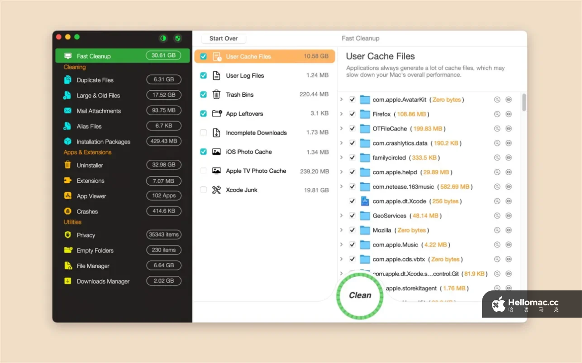
Task: Click the Start Over button
Action: (x=224, y=39)
